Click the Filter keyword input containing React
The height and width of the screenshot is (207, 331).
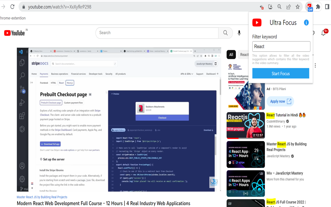281,47
